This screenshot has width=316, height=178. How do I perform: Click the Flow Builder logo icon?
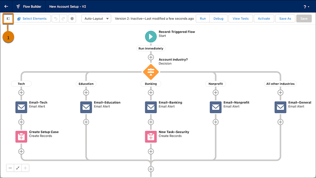click(x=18, y=6)
